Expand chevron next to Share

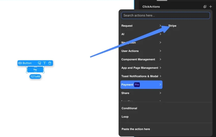coord(160,93)
